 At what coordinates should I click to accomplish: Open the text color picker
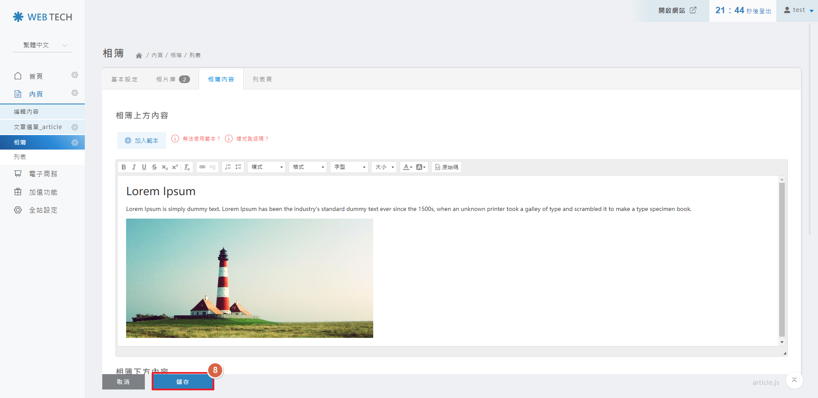(407, 167)
